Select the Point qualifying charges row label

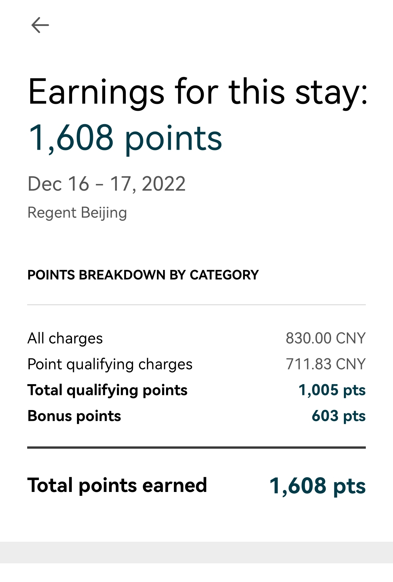110,365
